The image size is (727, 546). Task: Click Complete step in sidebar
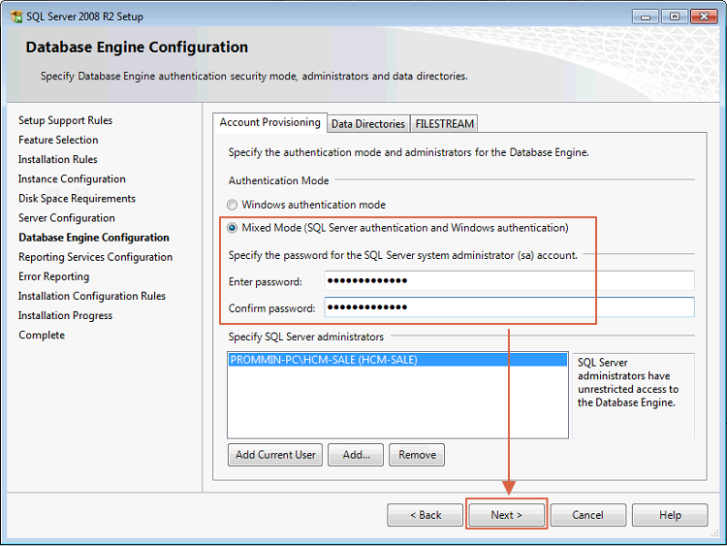click(42, 335)
